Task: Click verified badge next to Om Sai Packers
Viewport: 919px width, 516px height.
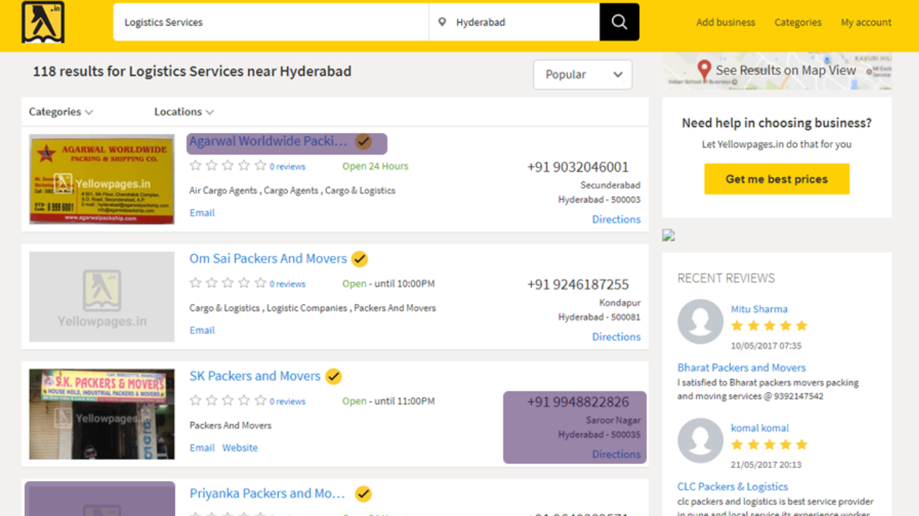Action: point(360,259)
